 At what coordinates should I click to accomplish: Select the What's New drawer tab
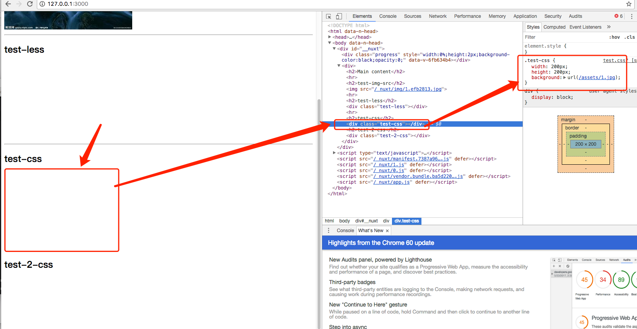pos(371,231)
